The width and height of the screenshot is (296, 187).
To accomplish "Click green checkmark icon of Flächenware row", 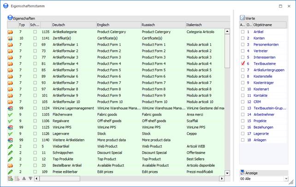I will (11, 114).
